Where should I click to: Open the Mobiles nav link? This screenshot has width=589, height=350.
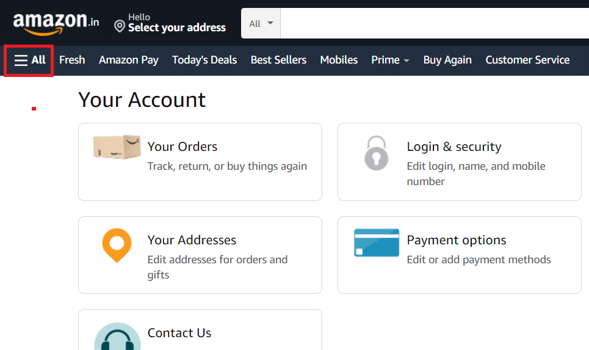tap(339, 60)
